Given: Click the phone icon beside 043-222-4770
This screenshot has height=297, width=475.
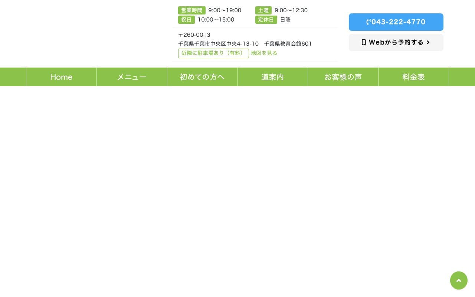Looking at the screenshot, I should pos(368,22).
